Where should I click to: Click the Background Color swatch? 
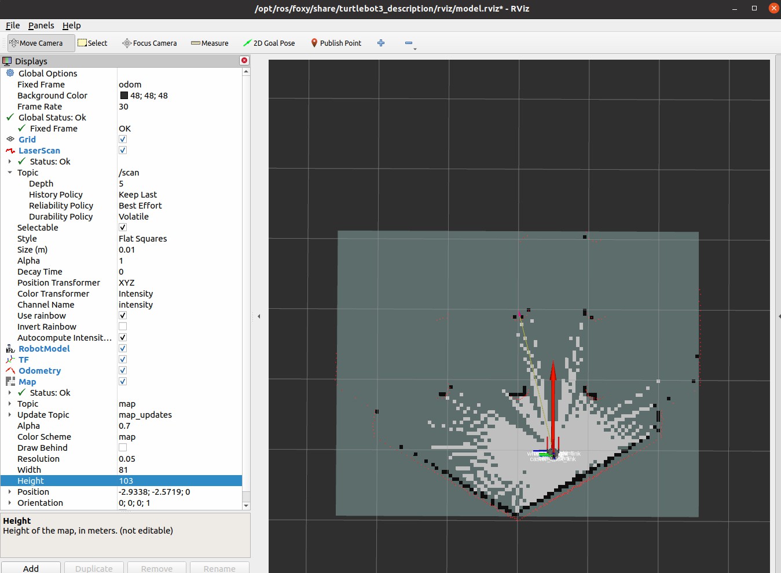coord(124,96)
